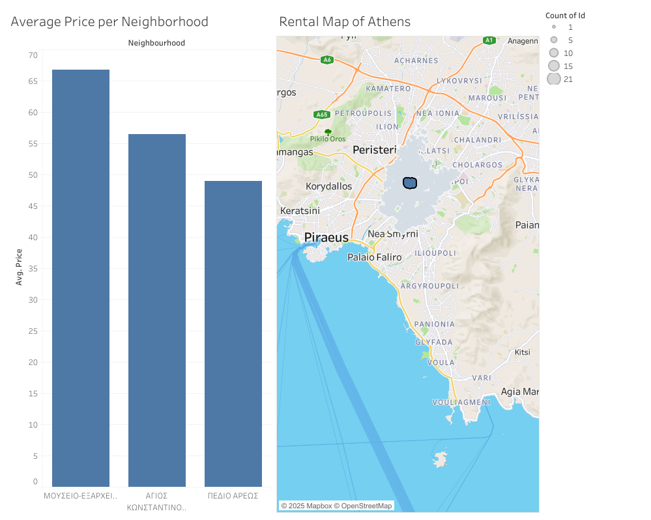Click the LYKOVRYSI label on the map

[x=459, y=81]
